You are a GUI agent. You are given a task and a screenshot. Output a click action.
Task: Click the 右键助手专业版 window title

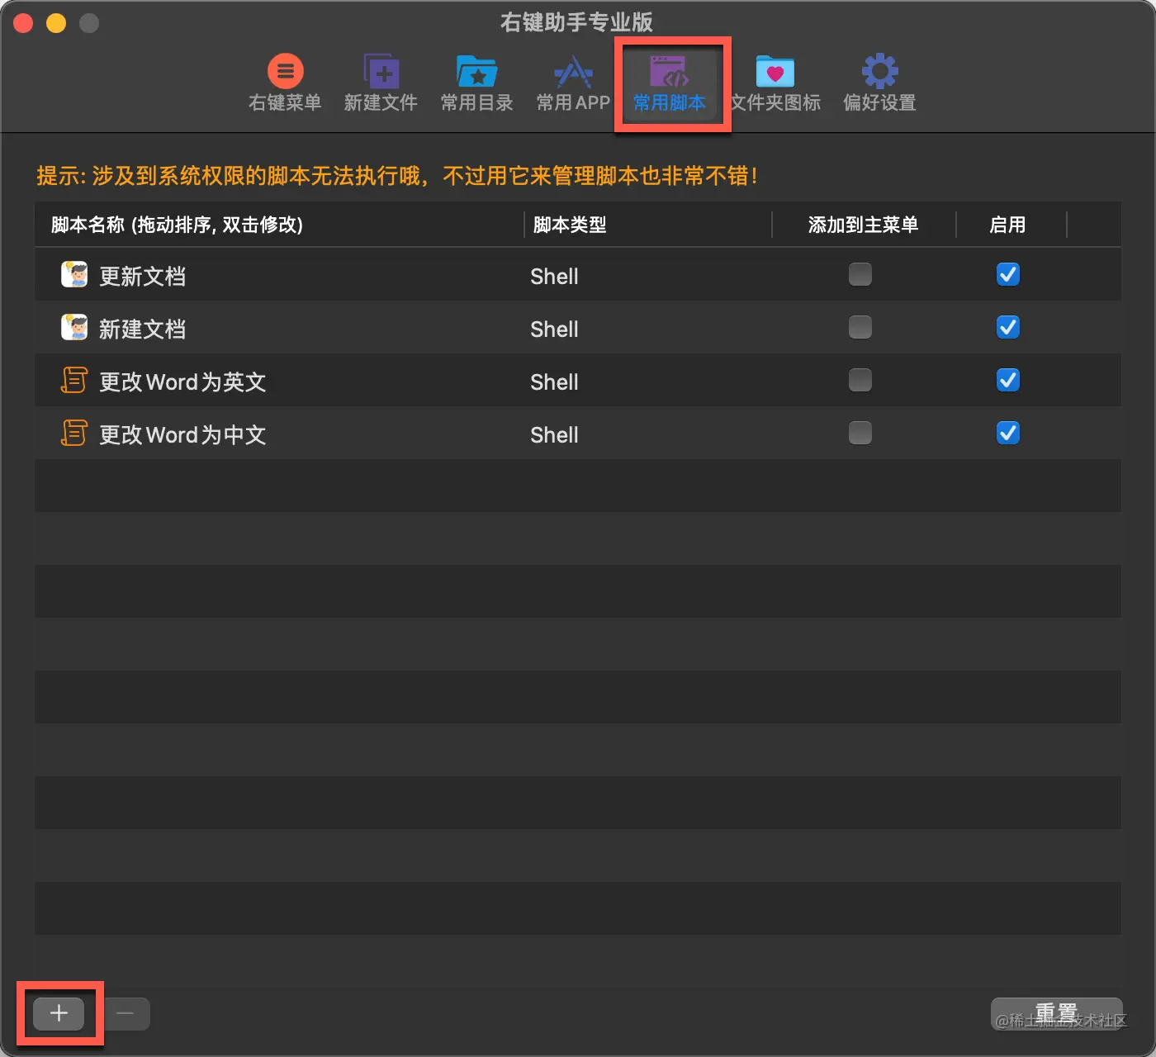[x=576, y=21]
